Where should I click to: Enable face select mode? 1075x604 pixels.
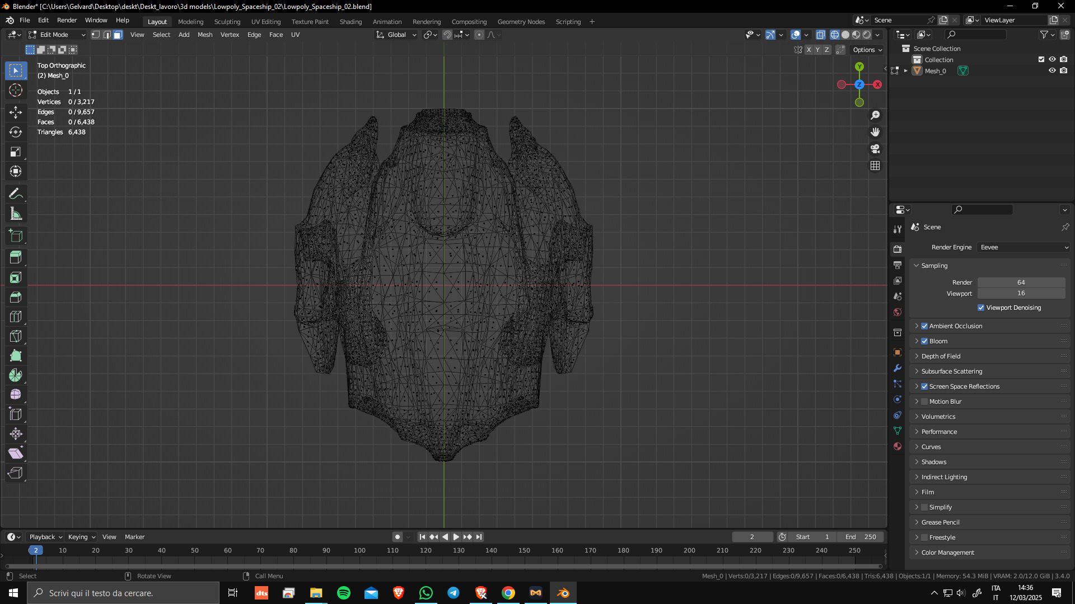118,35
